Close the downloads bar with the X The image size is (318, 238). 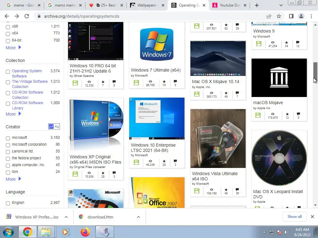click(x=312, y=217)
